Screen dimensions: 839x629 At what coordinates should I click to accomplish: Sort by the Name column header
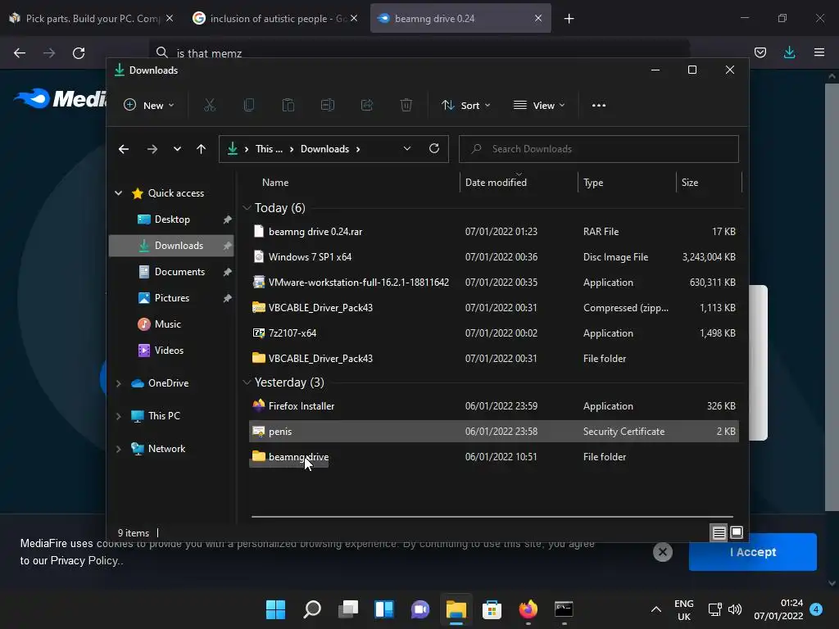[275, 183]
